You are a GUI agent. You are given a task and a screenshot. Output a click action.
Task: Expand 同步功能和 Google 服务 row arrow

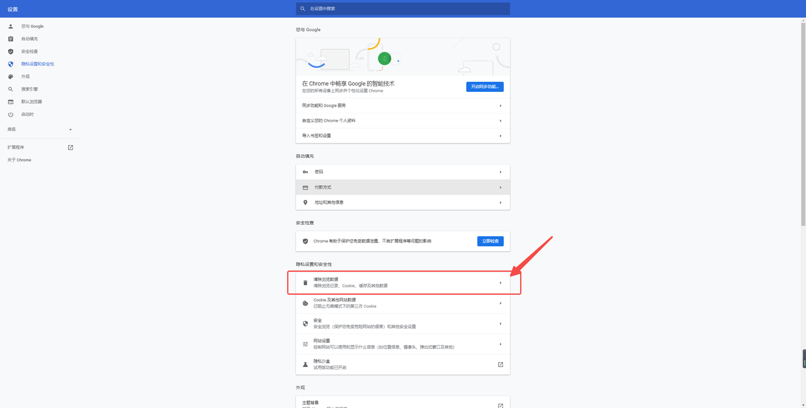pyautogui.click(x=501, y=106)
